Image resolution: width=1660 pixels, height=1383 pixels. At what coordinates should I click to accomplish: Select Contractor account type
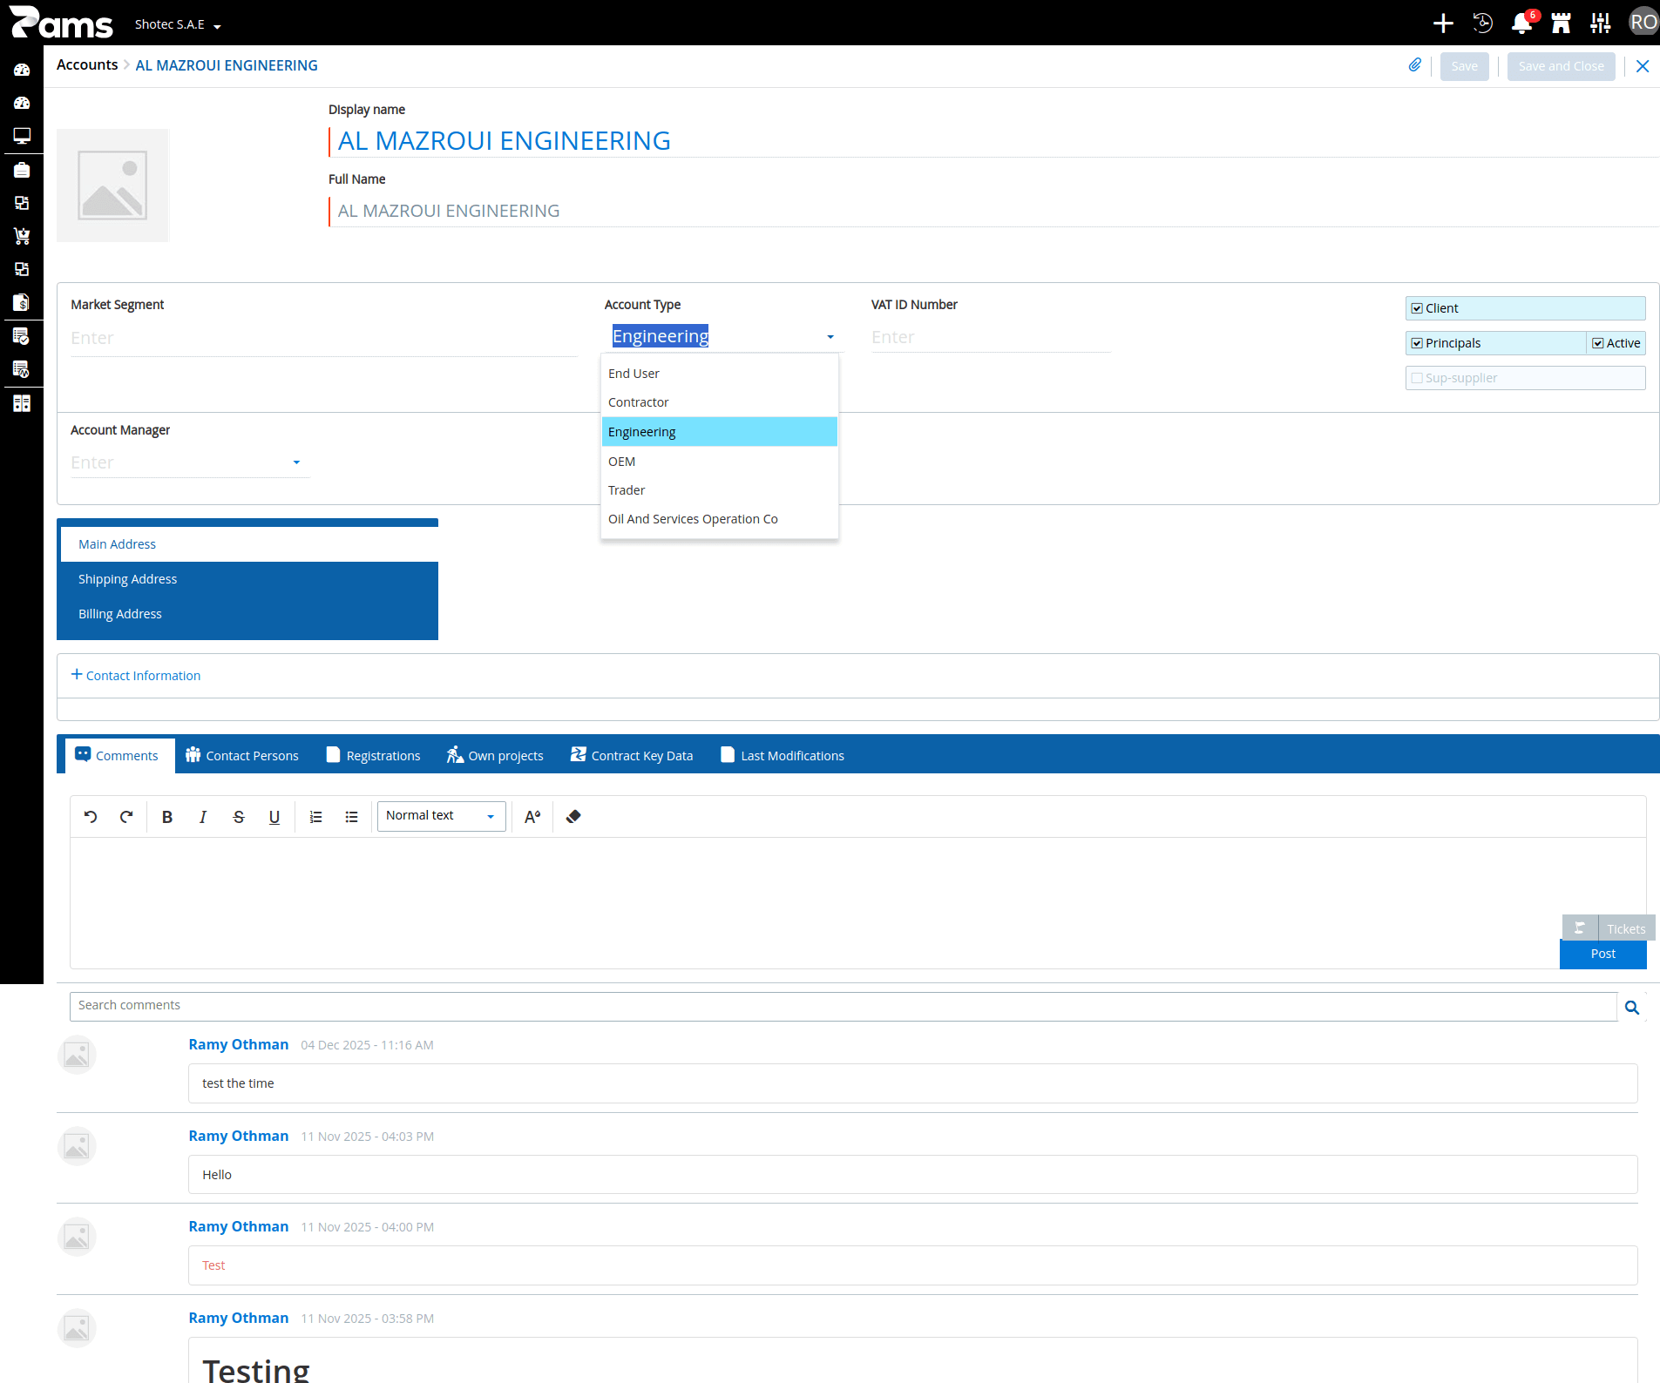tap(720, 402)
